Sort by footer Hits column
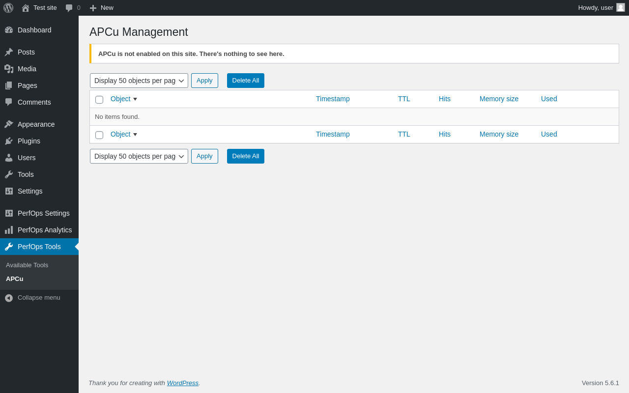Image resolution: width=629 pixels, height=393 pixels. tap(445, 134)
